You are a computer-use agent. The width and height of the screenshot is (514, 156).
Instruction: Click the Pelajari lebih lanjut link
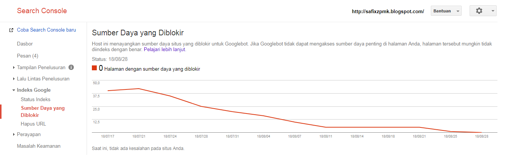pyautogui.click(x=165, y=49)
